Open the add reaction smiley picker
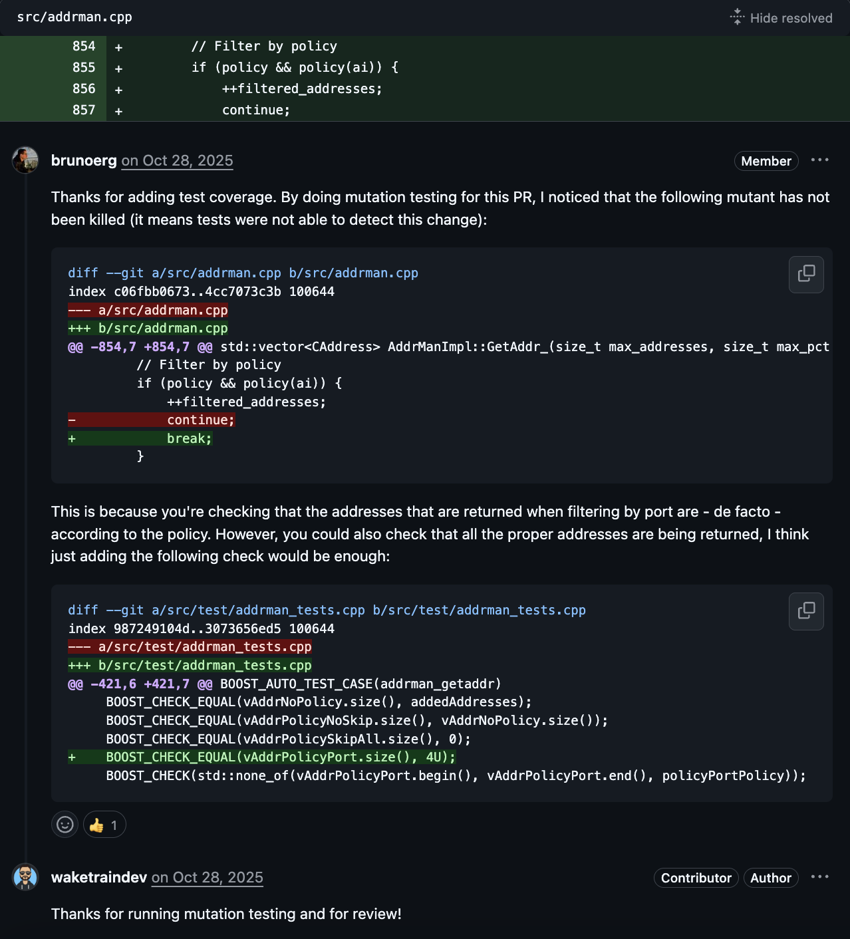This screenshot has width=850, height=939. (x=65, y=825)
